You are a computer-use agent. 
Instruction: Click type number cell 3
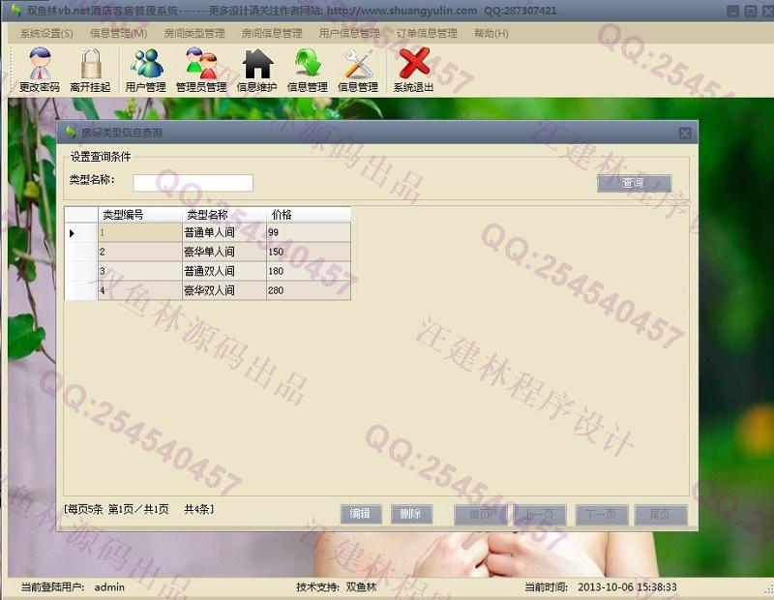[x=140, y=271]
